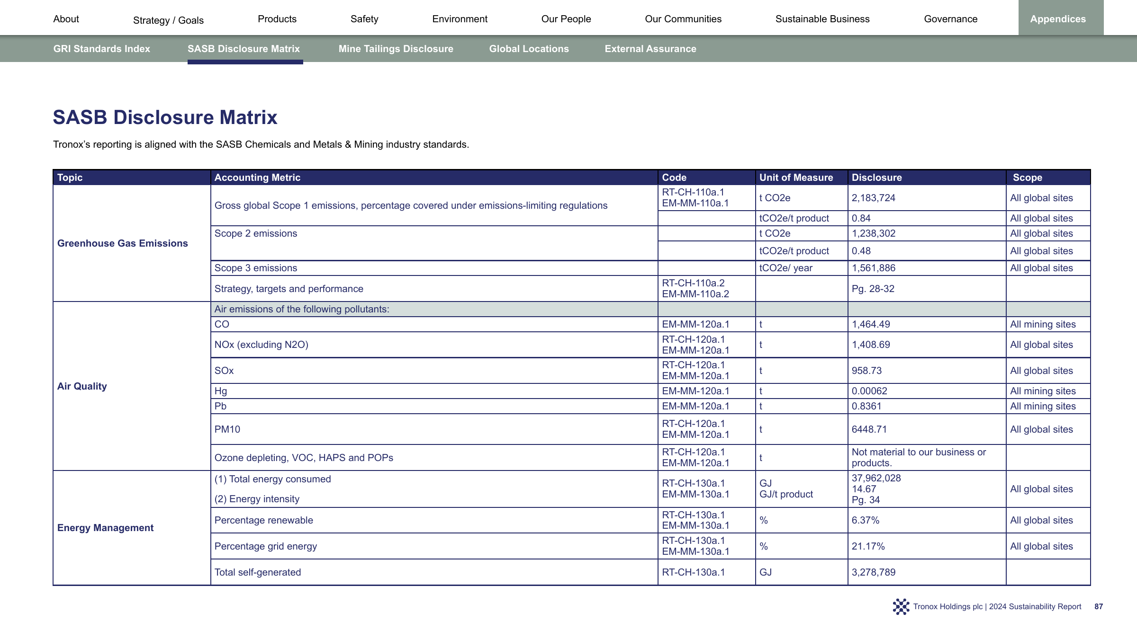Select the Energy Management topic cell
The image size is (1137, 639).
(x=132, y=528)
